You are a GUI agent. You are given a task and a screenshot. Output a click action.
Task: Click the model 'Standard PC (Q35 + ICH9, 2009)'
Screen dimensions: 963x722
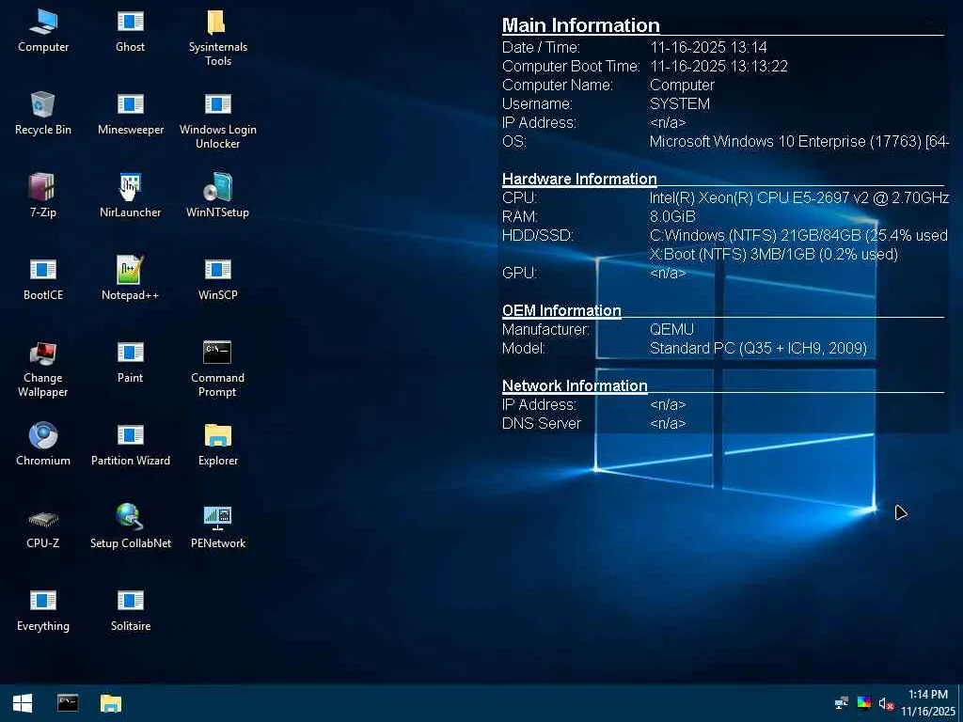pyautogui.click(x=759, y=349)
